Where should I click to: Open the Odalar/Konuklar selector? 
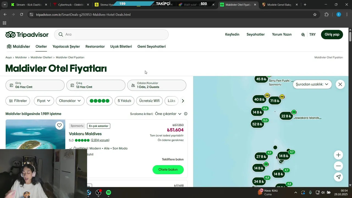pyautogui.click(x=157, y=85)
